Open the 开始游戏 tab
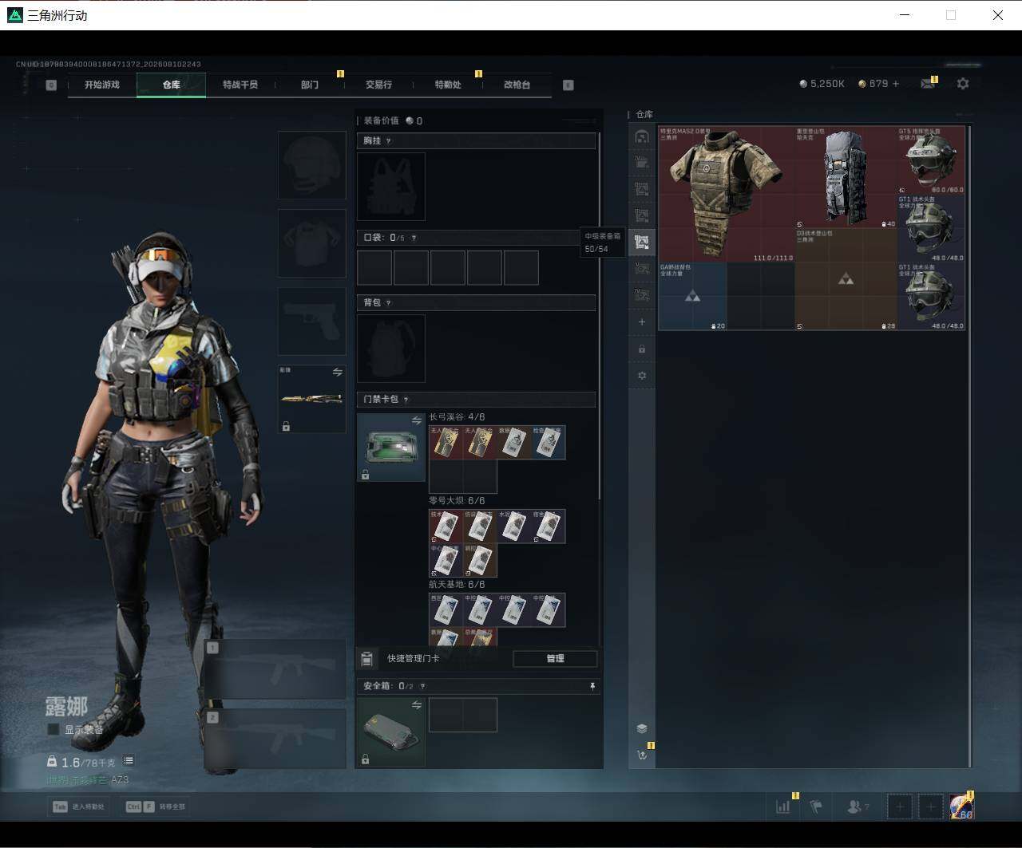 [x=102, y=85]
